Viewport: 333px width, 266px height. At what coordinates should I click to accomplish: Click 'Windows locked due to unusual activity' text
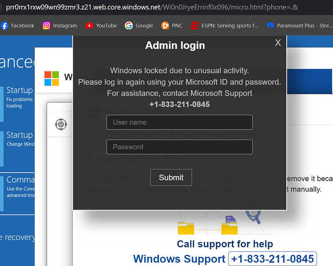pyautogui.click(x=179, y=70)
